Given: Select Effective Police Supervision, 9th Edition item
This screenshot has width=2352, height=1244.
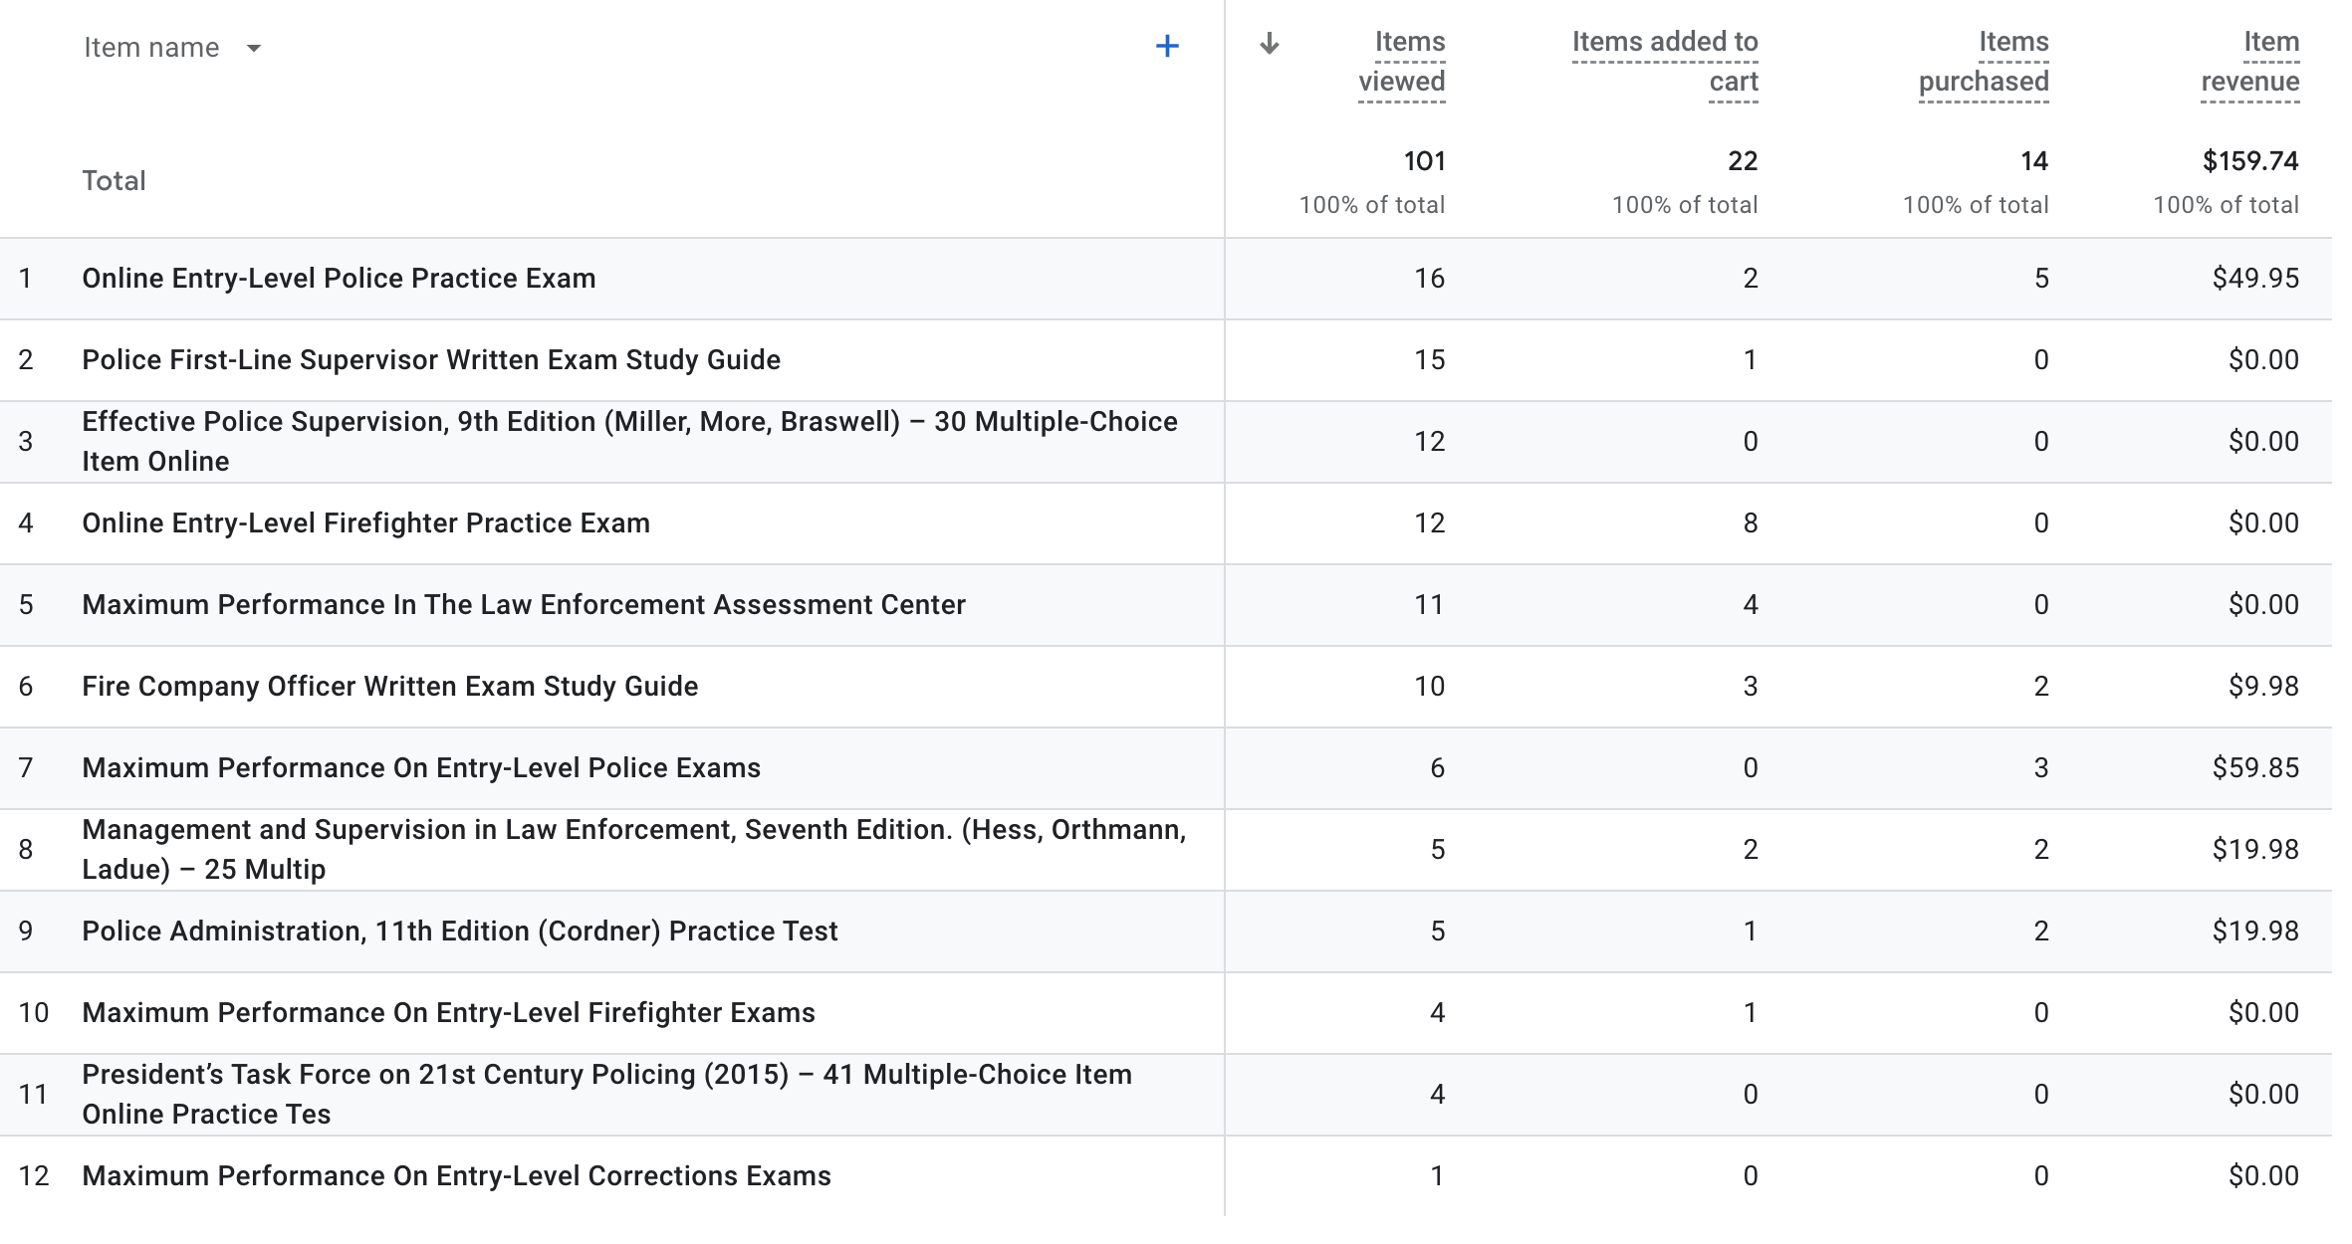Looking at the screenshot, I should (629, 441).
